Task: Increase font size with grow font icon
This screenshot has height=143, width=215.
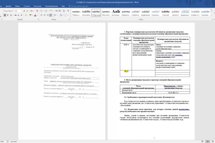Action: (24, 11)
